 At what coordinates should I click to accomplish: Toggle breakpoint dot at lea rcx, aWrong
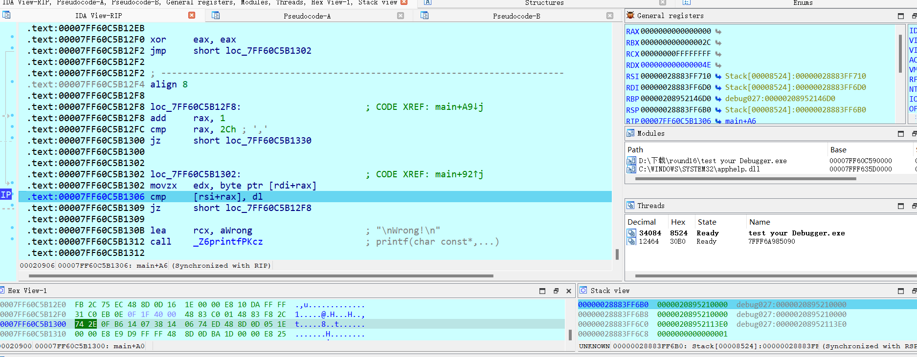coord(12,228)
